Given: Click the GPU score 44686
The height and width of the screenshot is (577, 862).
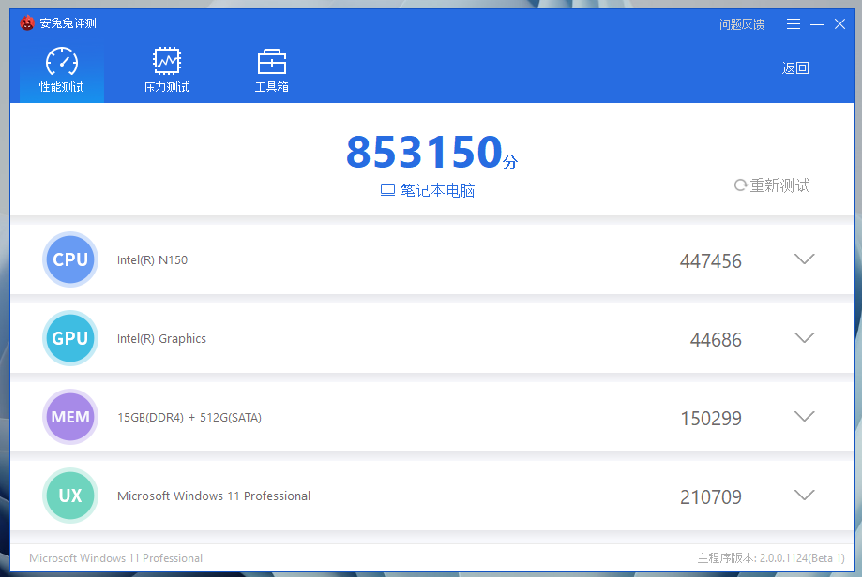Looking at the screenshot, I should pos(716,340).
